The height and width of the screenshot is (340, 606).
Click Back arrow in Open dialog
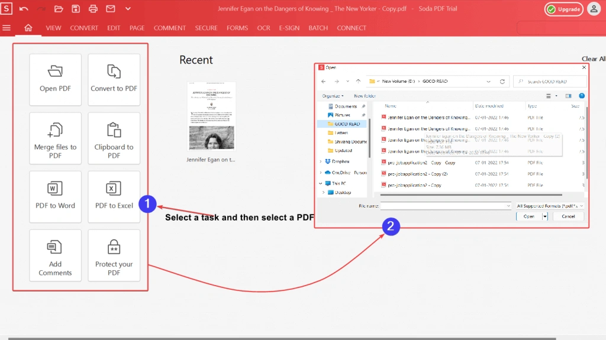click(324, 82)
